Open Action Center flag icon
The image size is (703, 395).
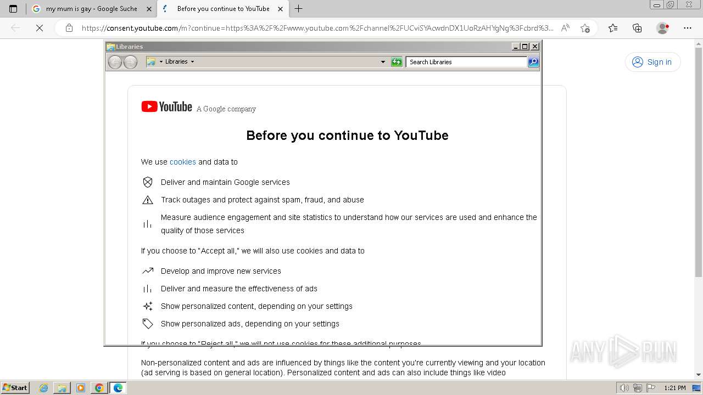(651, 388)
